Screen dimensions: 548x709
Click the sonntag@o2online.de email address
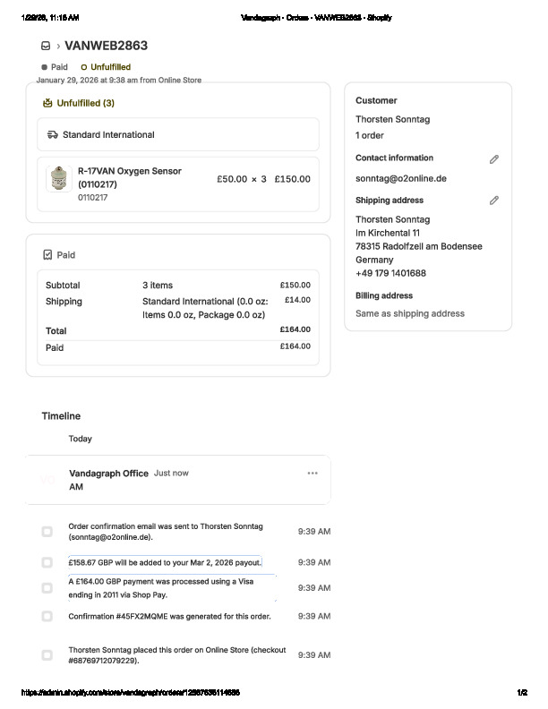400,178
